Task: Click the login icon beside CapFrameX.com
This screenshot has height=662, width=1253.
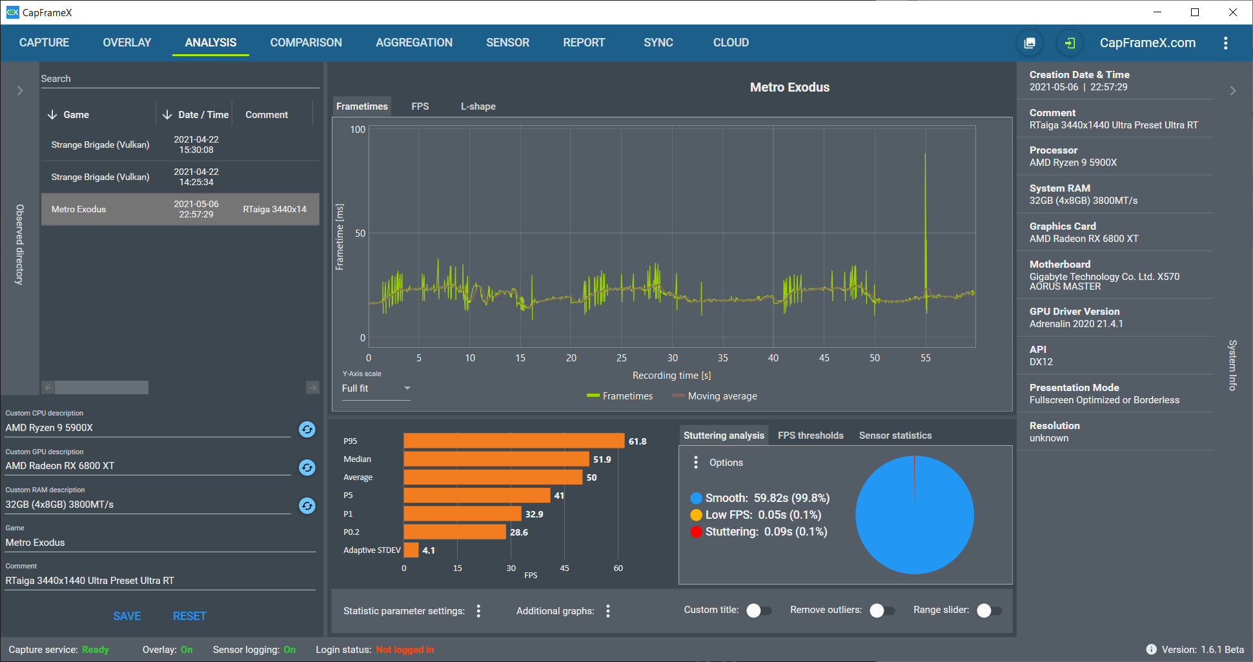Action: click(x=1070, y=43)
